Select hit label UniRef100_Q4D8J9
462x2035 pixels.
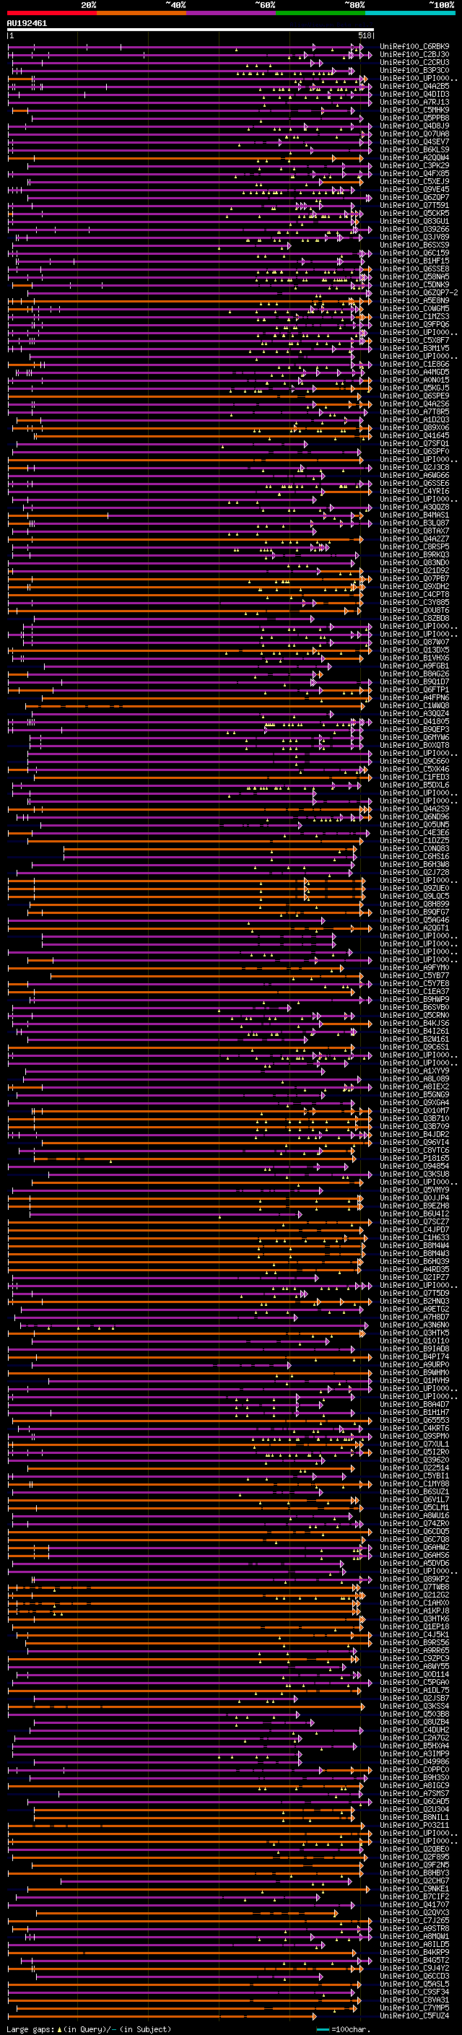[x=414, y=126]
